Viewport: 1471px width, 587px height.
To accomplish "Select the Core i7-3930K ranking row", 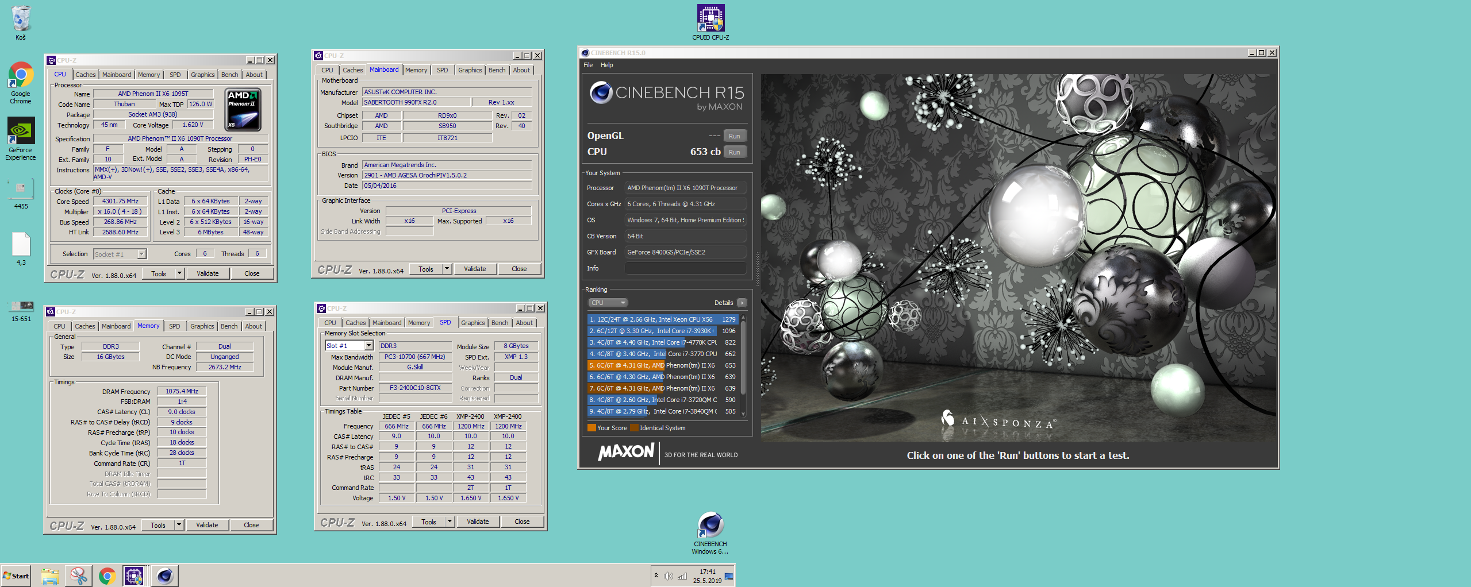I will click(663, 331).
